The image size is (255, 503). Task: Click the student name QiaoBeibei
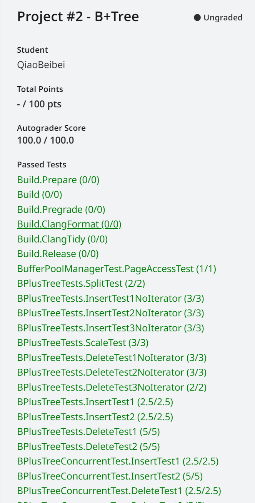coord(42,65)
